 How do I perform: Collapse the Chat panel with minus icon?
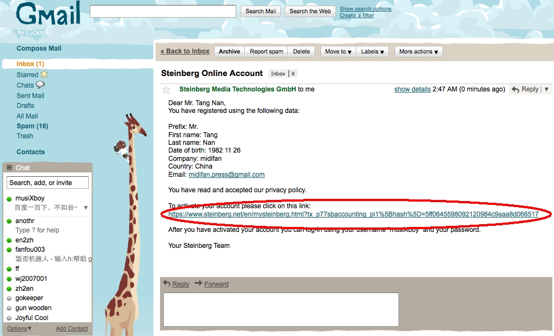click(9, 167)
